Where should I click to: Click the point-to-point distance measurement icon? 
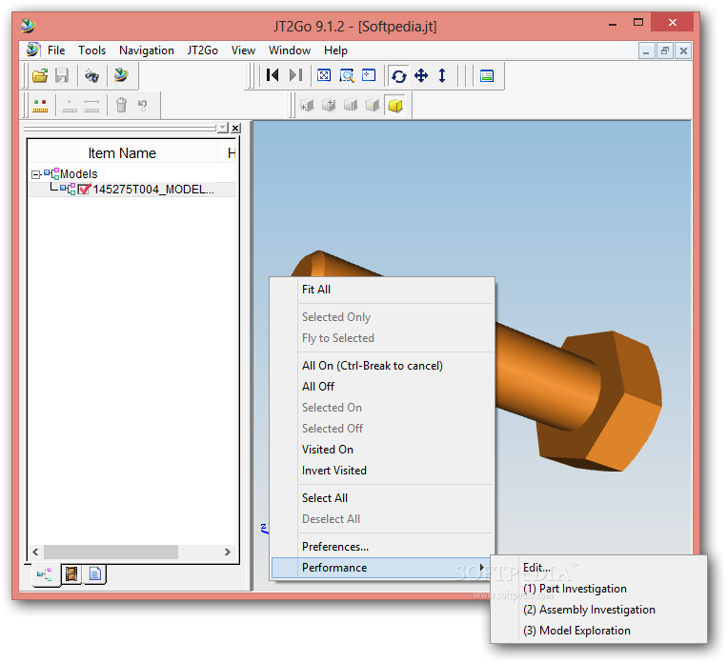click(x=91, y=106)
